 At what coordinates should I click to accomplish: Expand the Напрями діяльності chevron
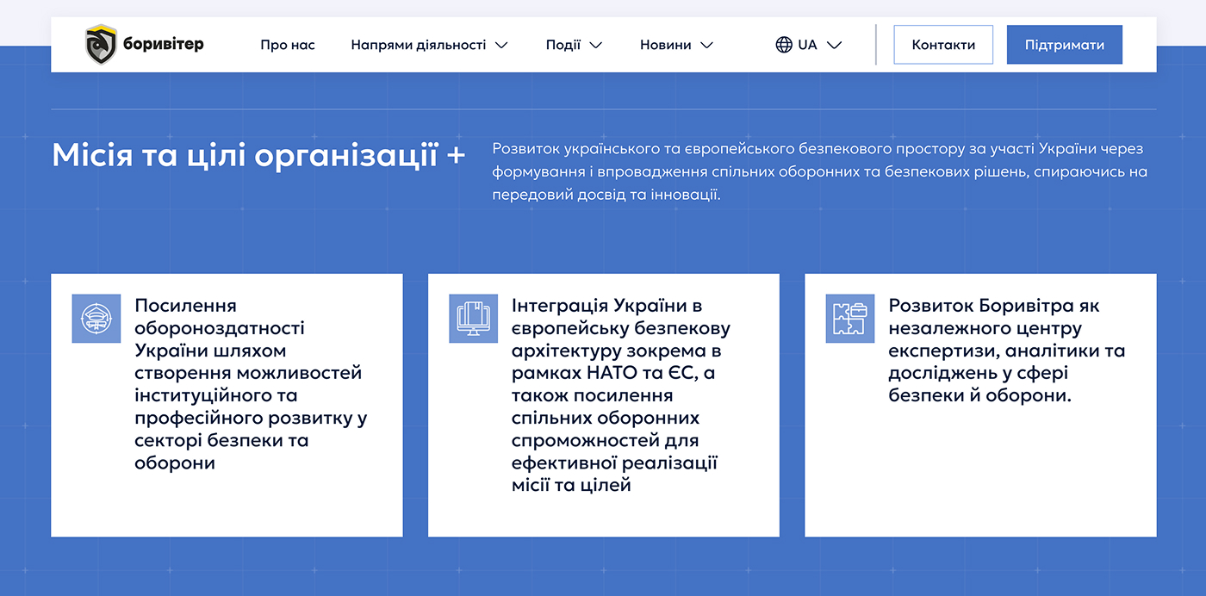[501, 45]
